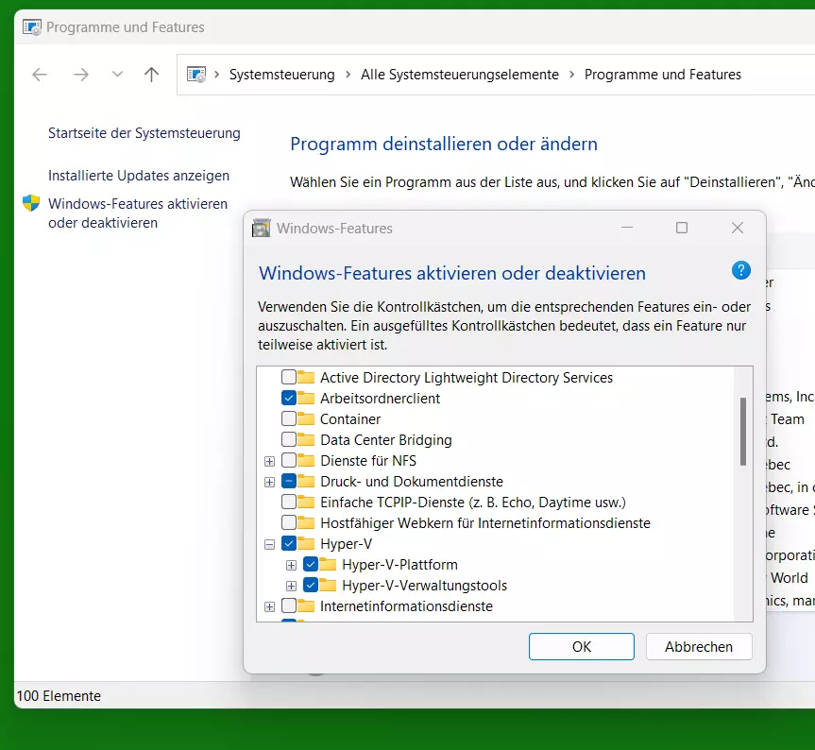The height and width of the screenshot is (750, 815).
Task: Click folder icon of Internetinformationsdienste
Action: 306,605
